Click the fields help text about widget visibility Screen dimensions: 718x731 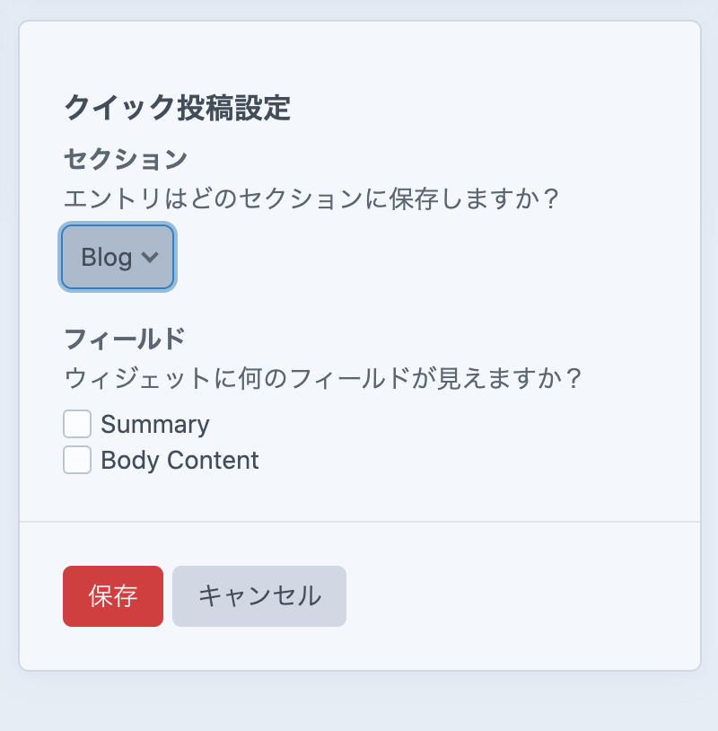[x=321, y=378]
